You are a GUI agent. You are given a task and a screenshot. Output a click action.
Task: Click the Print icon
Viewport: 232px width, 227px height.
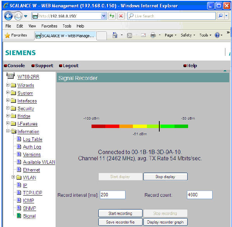coord(153,35)
